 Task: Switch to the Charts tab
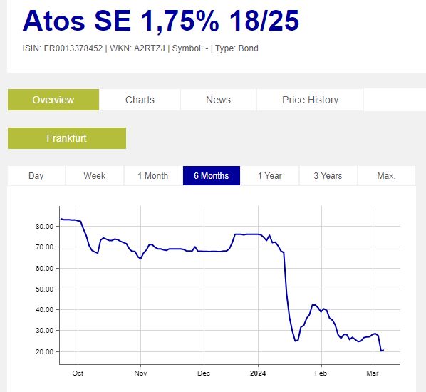(140, 100)
